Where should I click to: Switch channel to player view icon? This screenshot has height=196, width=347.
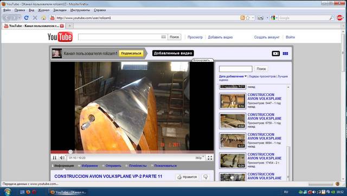click(276, 53)
